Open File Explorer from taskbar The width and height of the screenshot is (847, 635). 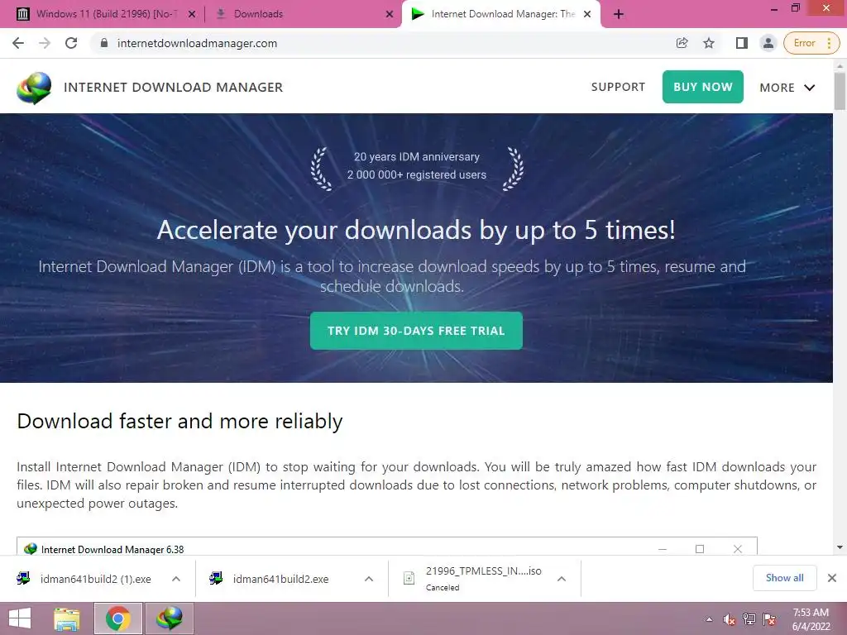click(67, 618)
